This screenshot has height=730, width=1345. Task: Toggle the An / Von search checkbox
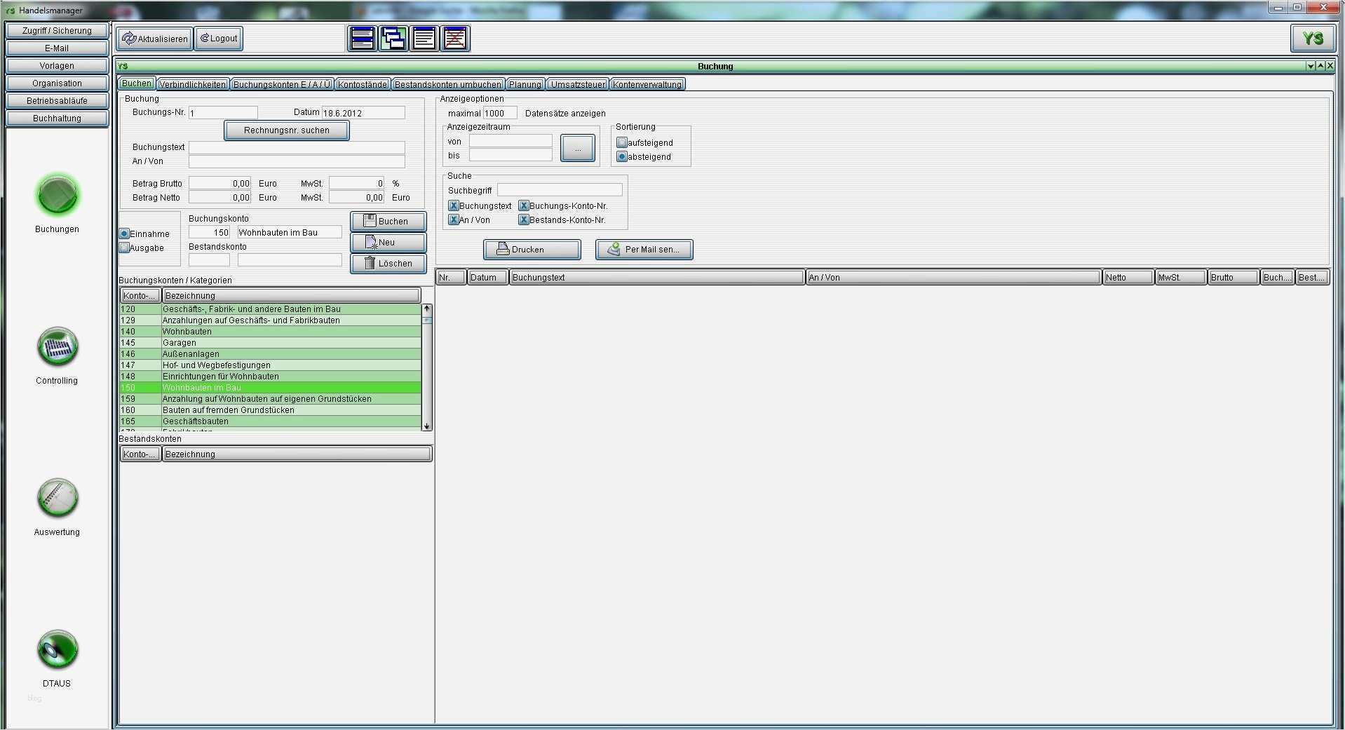point(454,219)
